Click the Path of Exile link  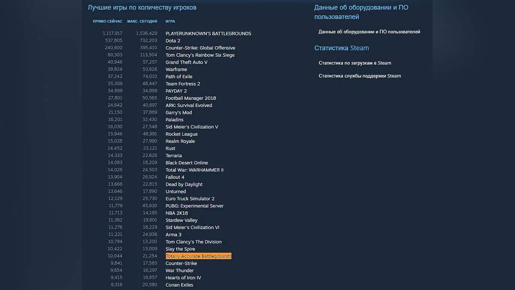179,76
